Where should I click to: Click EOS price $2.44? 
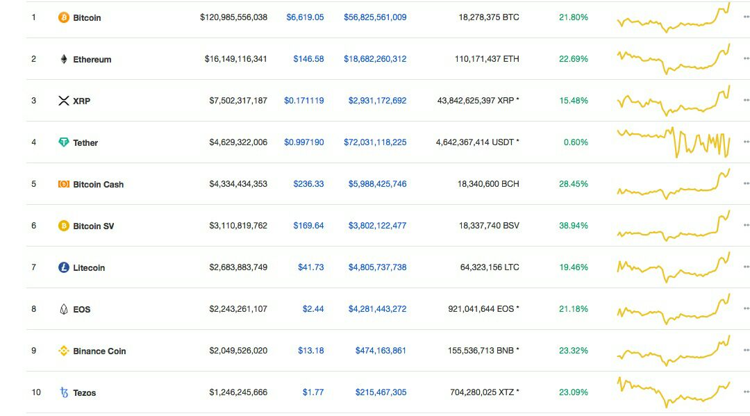point(313,308)
